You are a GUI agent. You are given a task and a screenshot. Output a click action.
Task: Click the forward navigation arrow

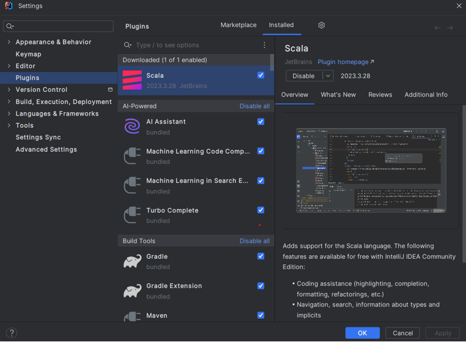tap(450, 28)
